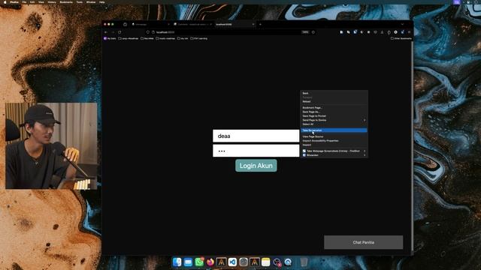Switch to the first browser tab
The width and height of the screenshot is (481, 270).
tap(150, 24)
